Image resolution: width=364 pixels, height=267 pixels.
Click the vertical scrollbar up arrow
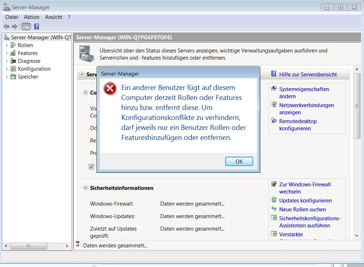357,69
